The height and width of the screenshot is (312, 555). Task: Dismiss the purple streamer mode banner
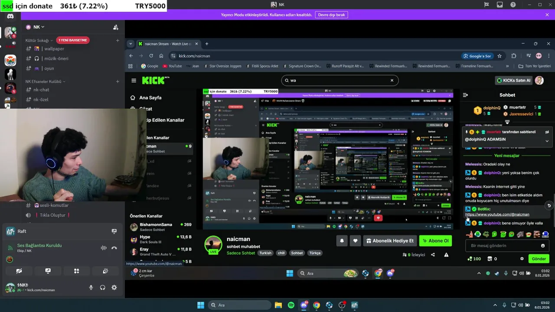click(x=547, y=15)
